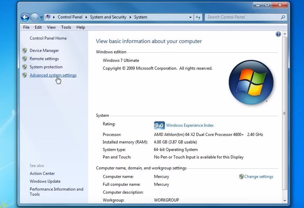Click the Search Control Panel field
The image size is (304, 208).
246,17
